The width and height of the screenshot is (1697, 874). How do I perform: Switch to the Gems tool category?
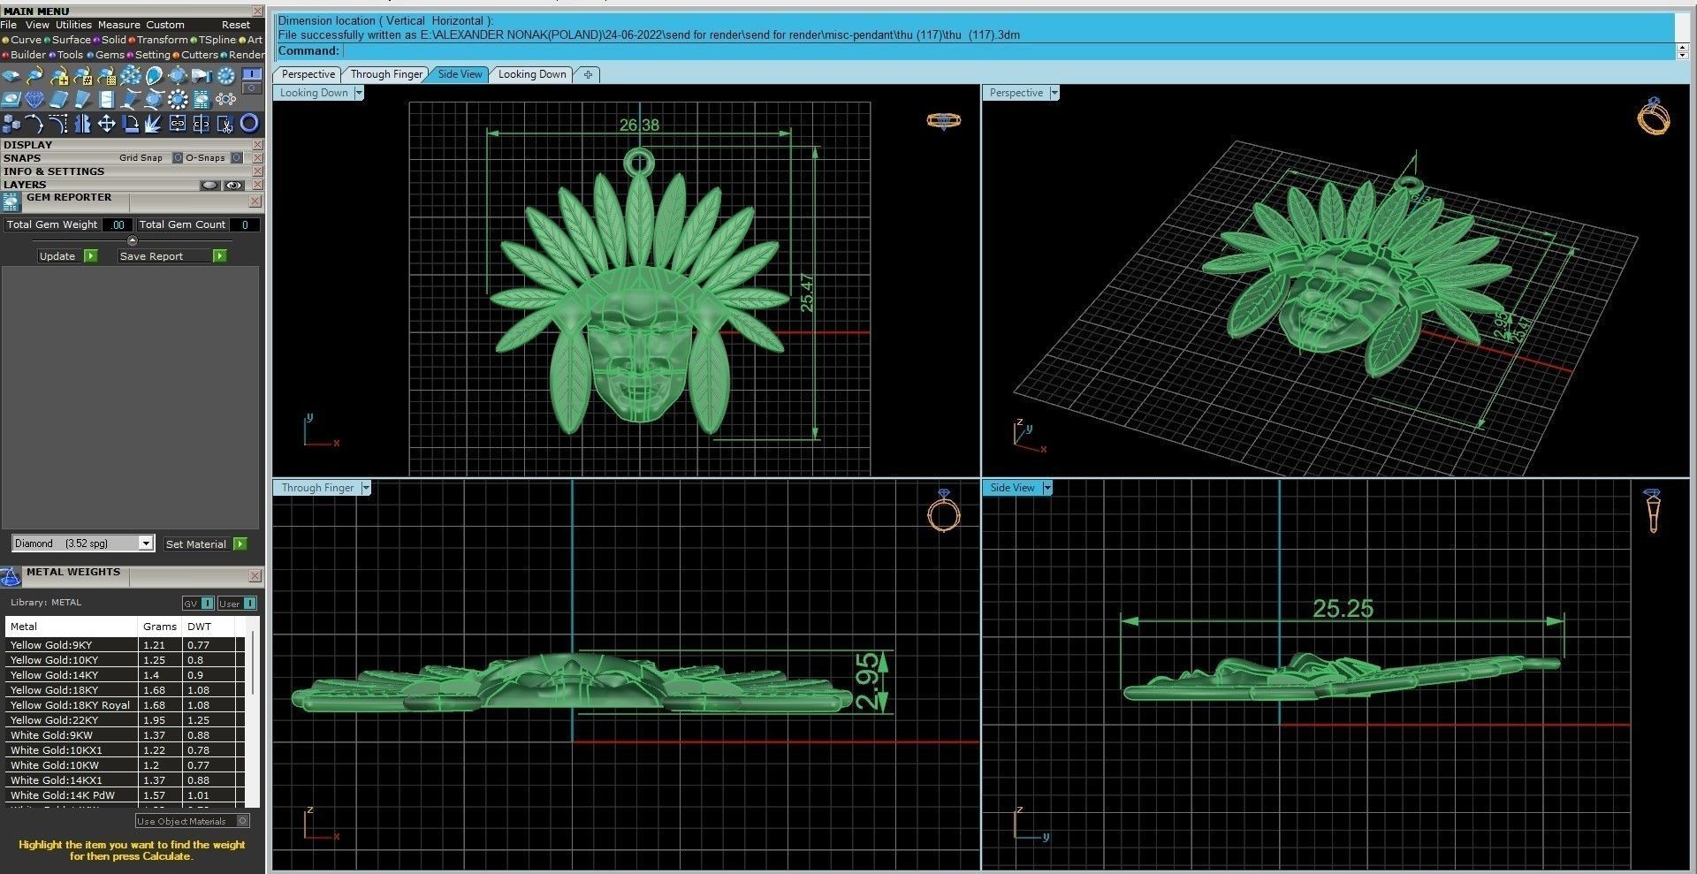tap(106, 55)
